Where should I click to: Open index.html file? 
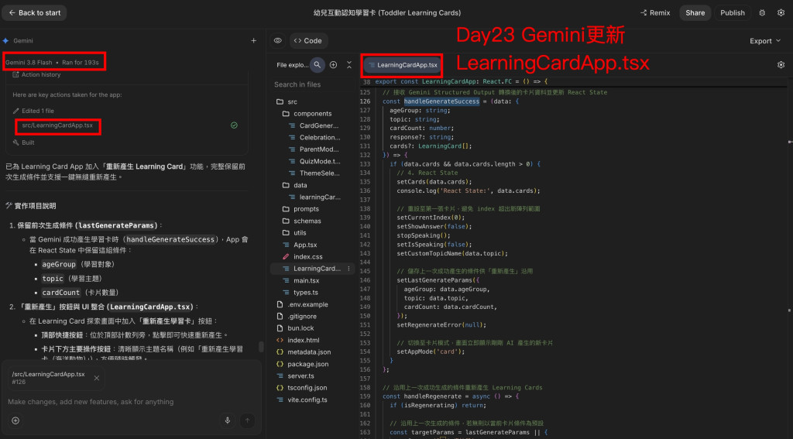pos(298,341)
